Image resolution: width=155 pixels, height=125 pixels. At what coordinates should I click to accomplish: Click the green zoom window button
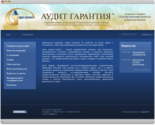9,2
